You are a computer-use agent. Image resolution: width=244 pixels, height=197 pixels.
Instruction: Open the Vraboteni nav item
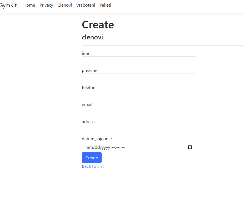(x=86, y=5)
